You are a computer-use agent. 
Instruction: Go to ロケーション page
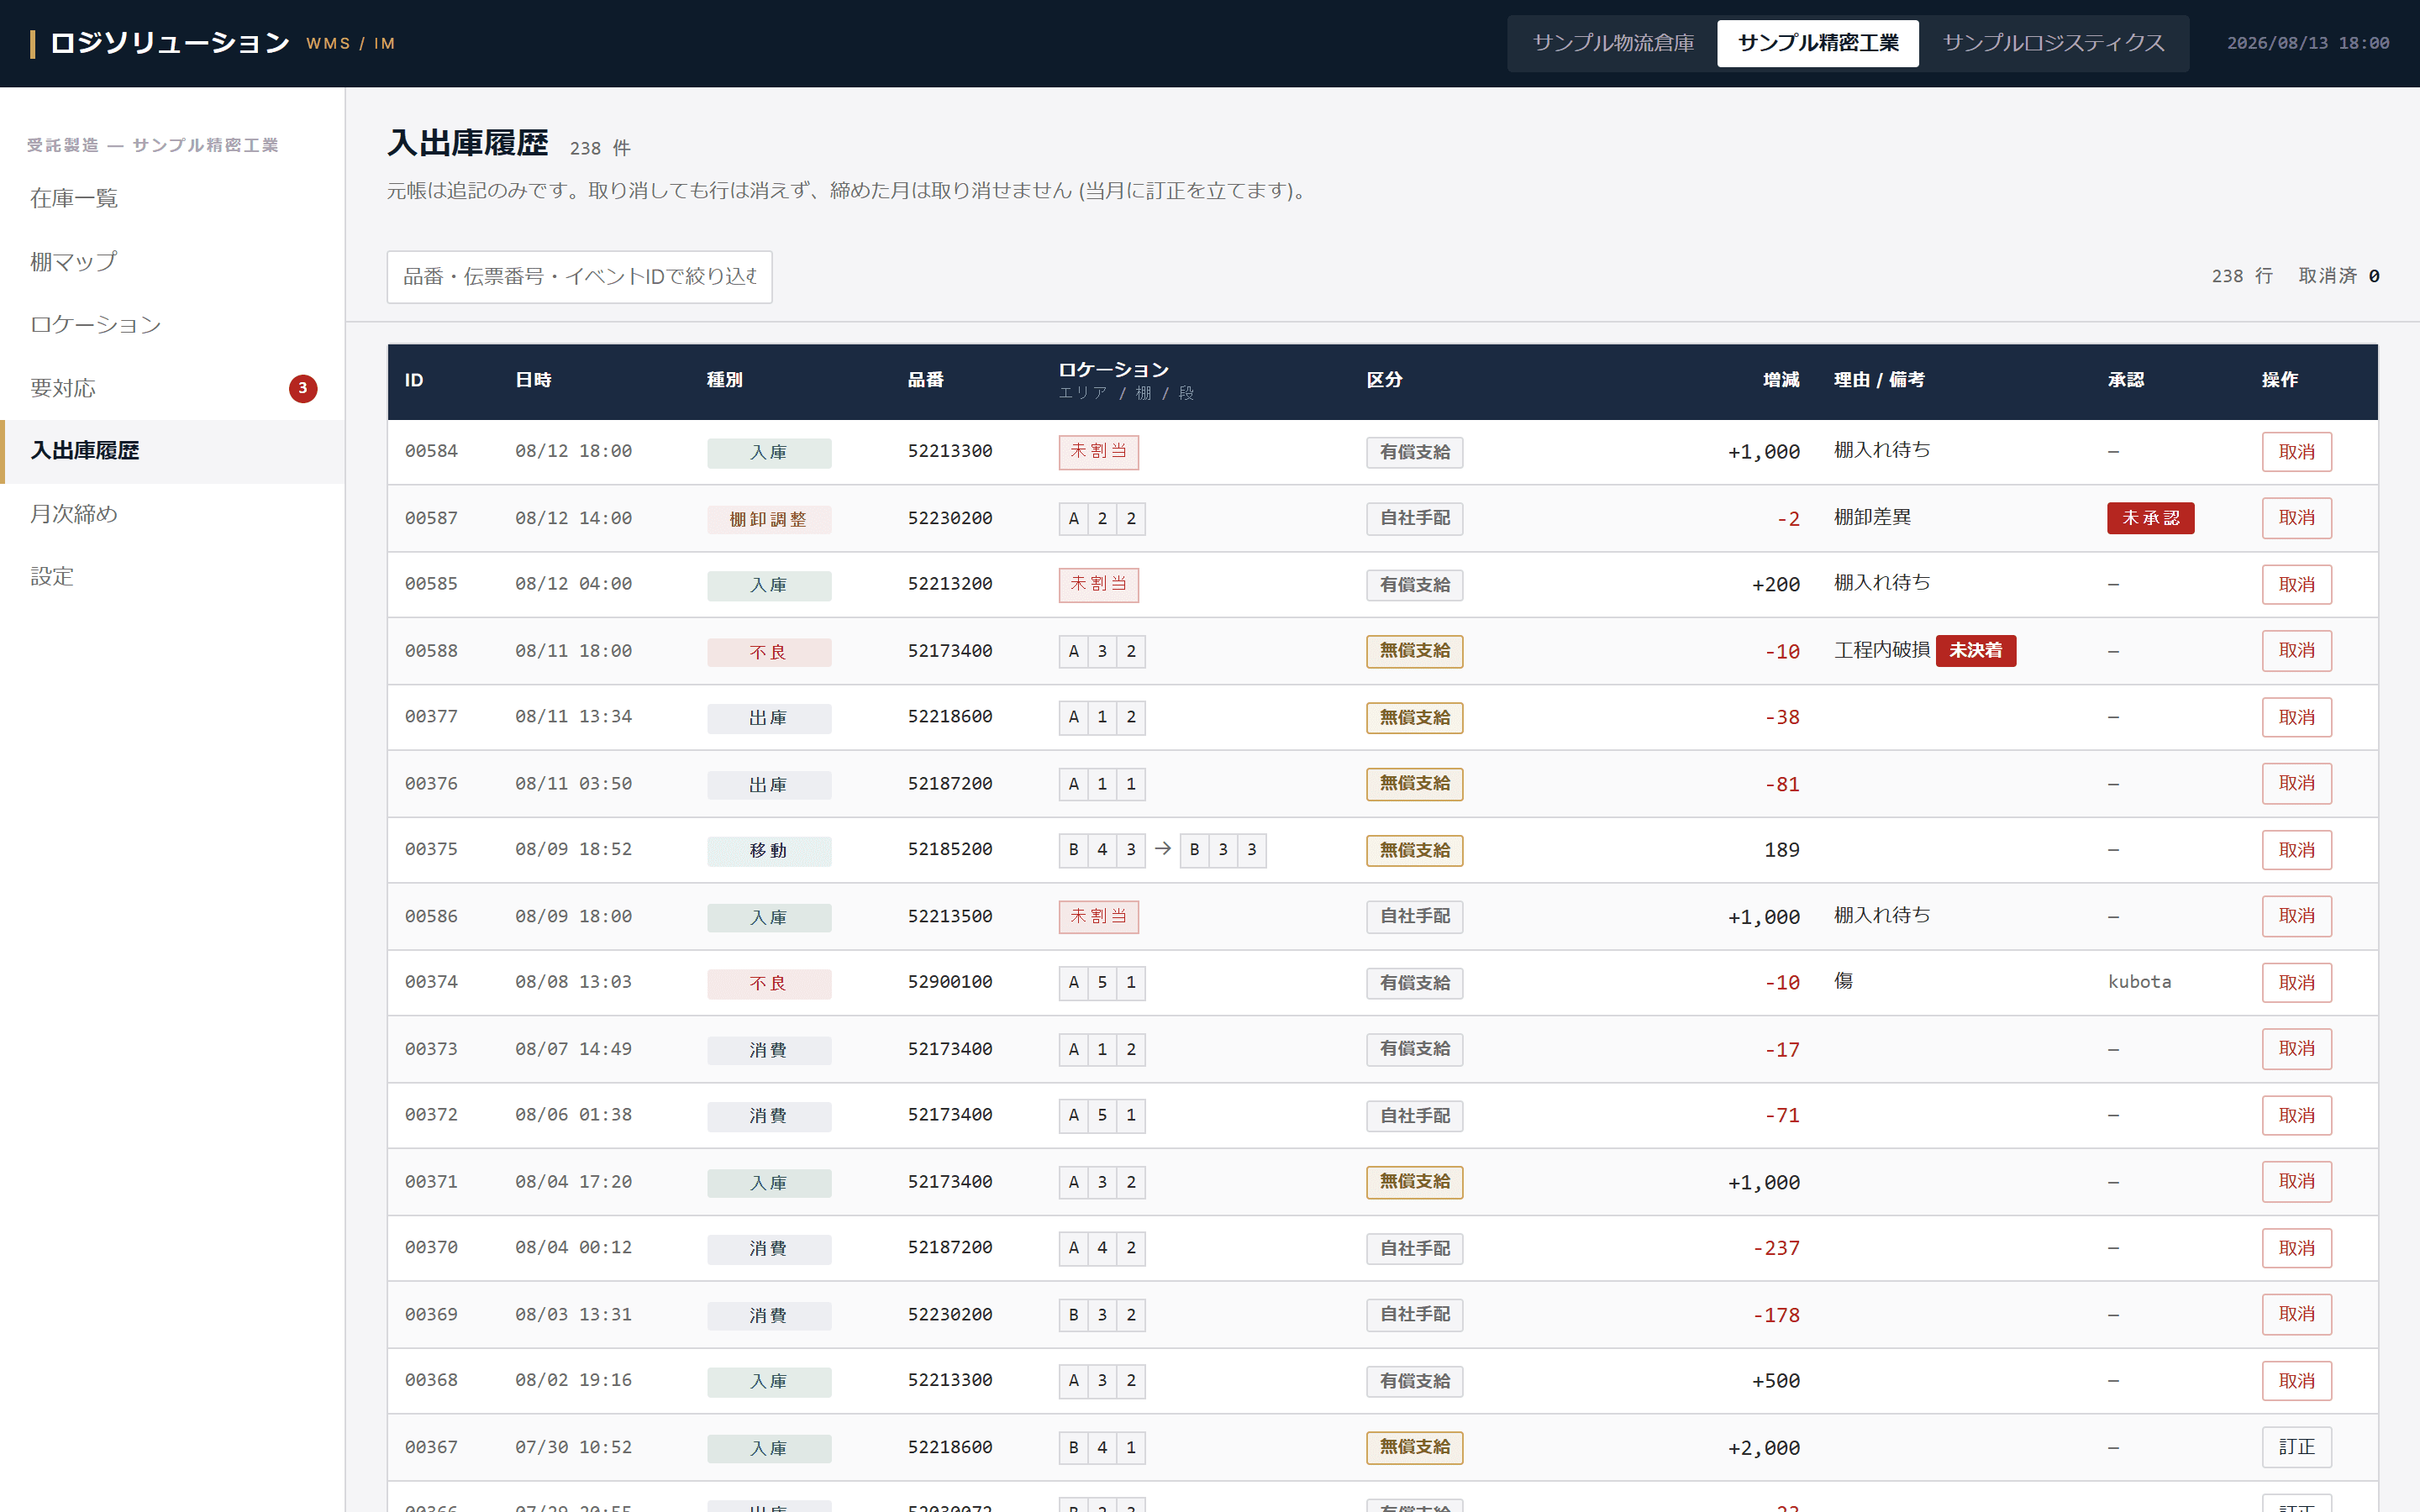173,324
